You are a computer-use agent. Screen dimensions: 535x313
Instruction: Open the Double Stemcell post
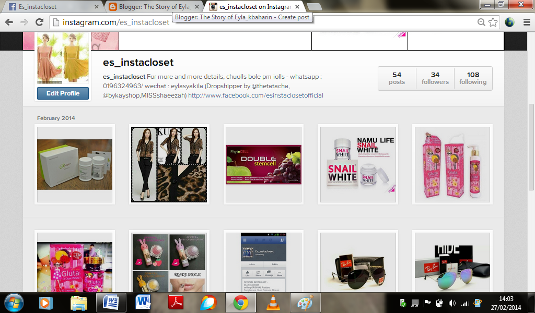click(x=263, y=164)
